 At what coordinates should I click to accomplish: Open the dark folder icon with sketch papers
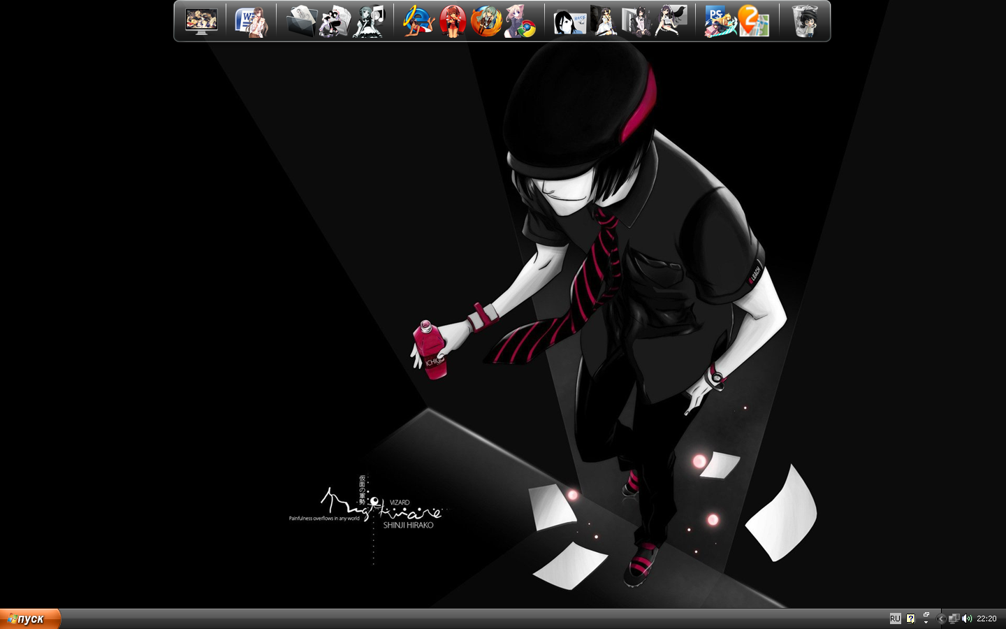click(302, 21)
